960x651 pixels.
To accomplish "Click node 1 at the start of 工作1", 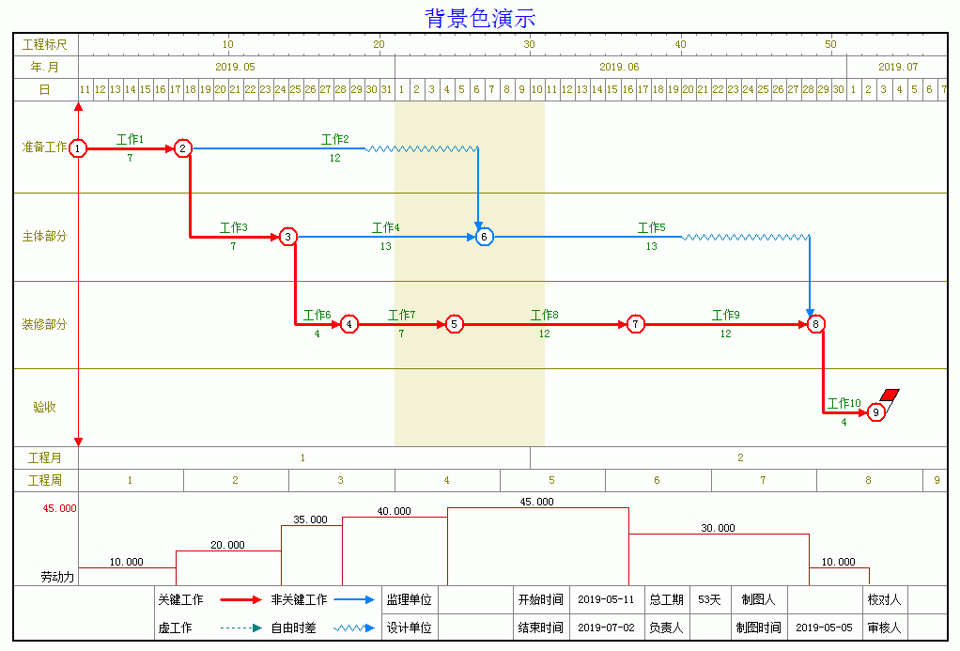I will pos(78,148).
